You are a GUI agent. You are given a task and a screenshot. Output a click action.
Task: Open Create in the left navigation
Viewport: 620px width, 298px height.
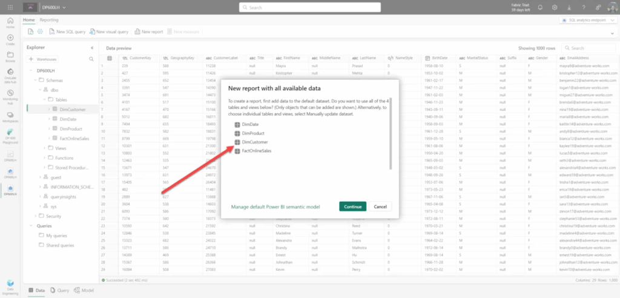[10, 39]
